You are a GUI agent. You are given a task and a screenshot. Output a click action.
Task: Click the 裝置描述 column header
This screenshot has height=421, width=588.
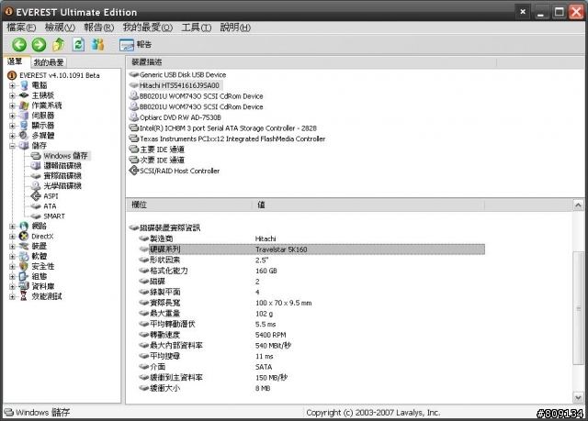[311, 62]
